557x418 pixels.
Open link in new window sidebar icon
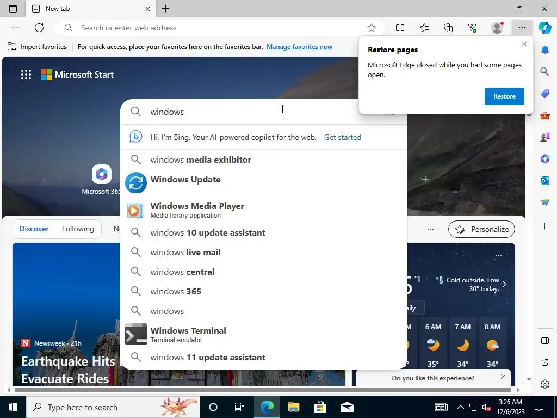(544, 362)
